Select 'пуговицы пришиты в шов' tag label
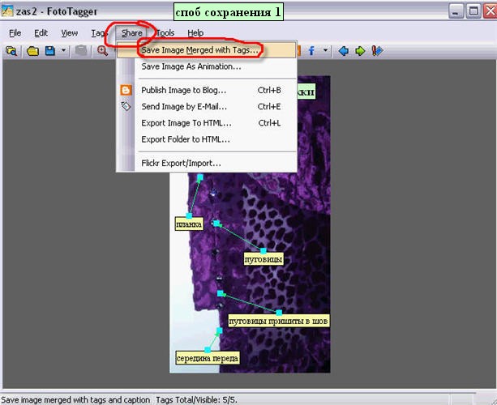Image resolution: width=497 pixels, height=405 pixels. pos(278,321)
